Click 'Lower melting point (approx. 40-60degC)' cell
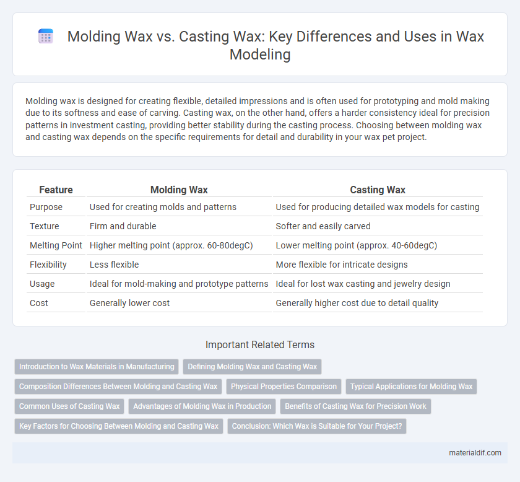The image size is (520, 482). 356,245
